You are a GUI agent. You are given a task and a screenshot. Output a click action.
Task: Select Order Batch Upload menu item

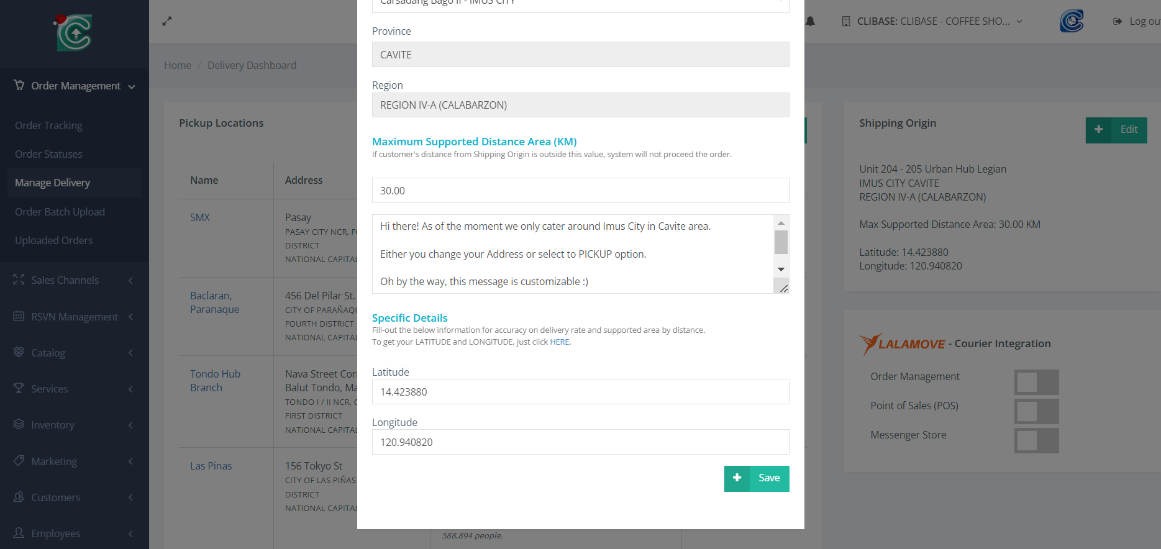point(60,212)
